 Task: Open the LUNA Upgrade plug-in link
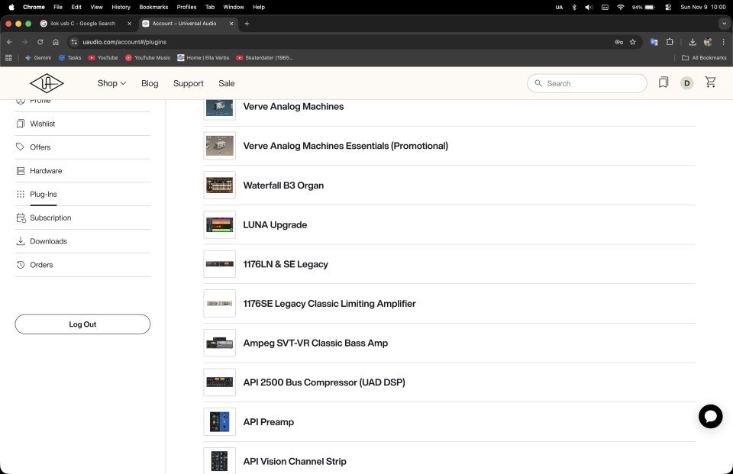[275, 224]
